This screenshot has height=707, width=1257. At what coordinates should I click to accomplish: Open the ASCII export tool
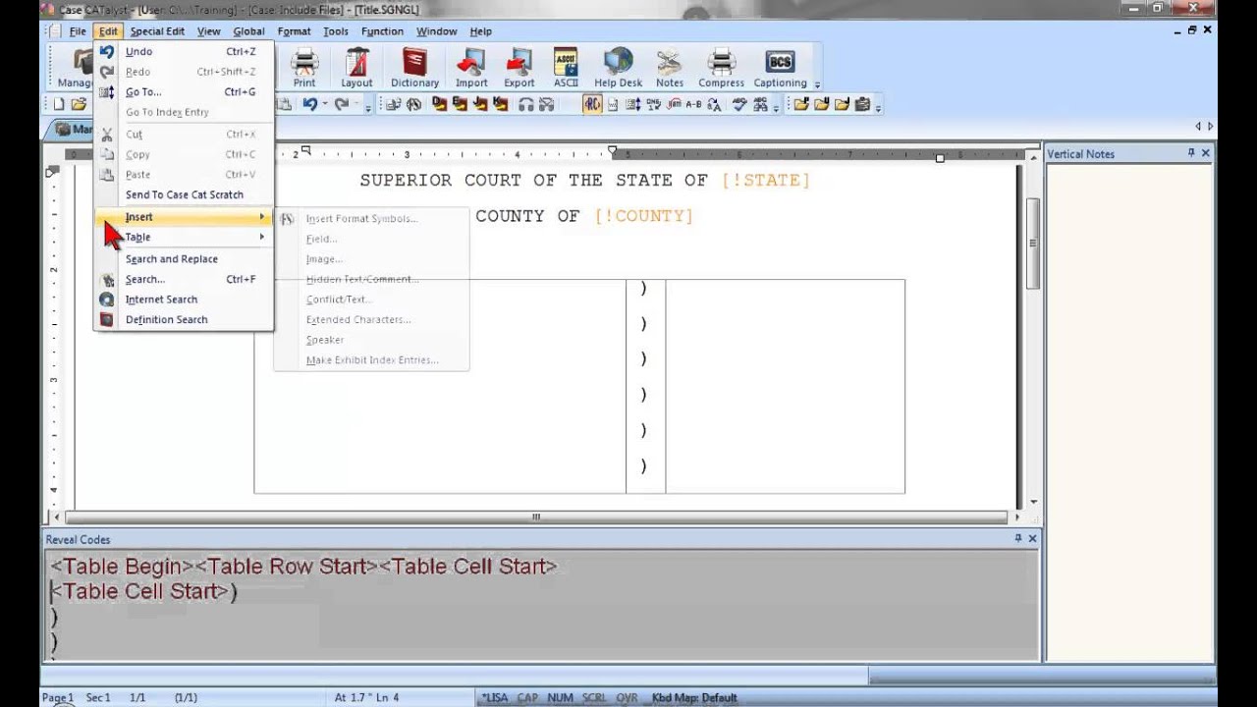click(566, 68)
